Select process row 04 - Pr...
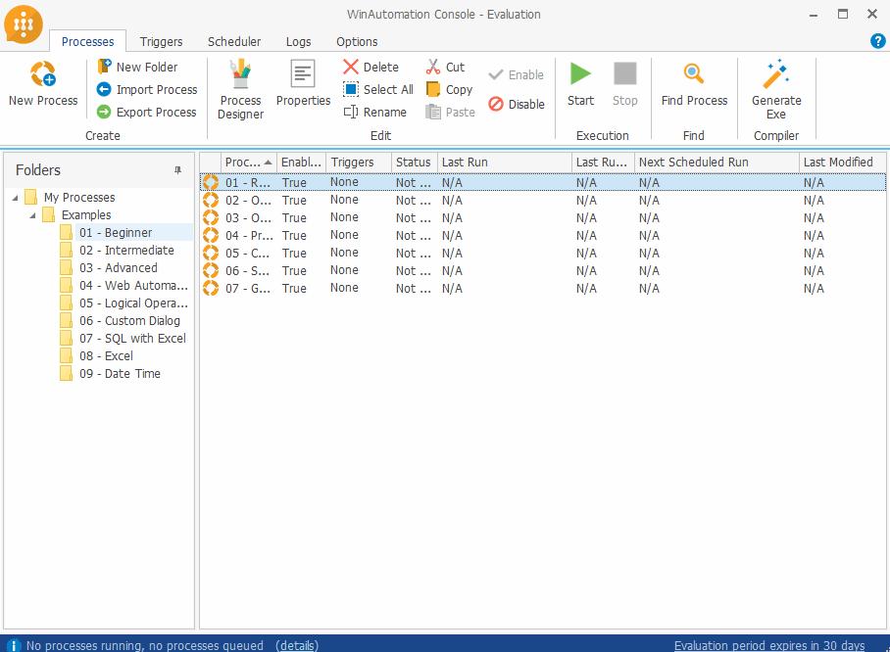The image size is (890, 652). click(x=543, y=235)
